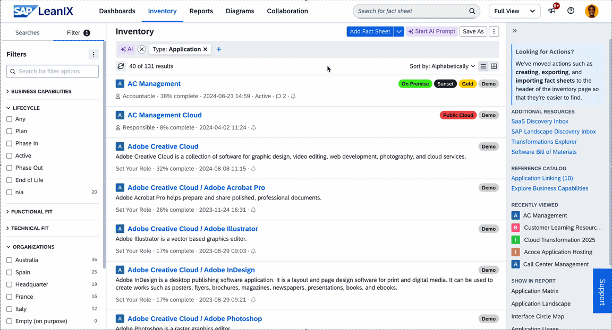612x330 pixels.
Task: Open the Reports menu
Action: pyautogui.click(x=201, y=11)
